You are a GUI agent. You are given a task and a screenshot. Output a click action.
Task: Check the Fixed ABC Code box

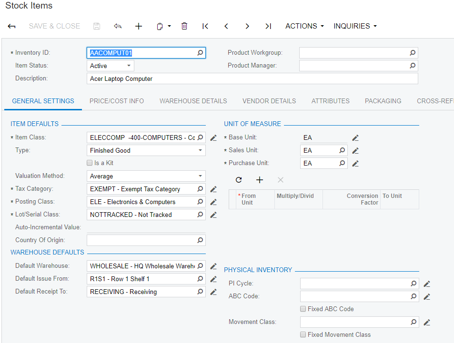pos(303,309)
